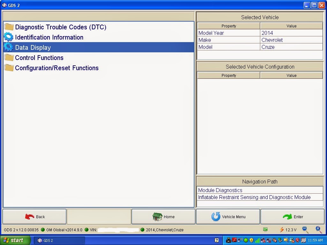Click the zoom in magnifier icon
This screenshot has width=327, height=245.
(x=318, y=230)
